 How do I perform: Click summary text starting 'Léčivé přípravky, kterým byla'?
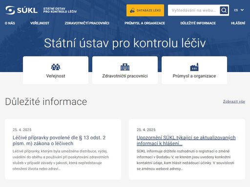pos(61,160)
